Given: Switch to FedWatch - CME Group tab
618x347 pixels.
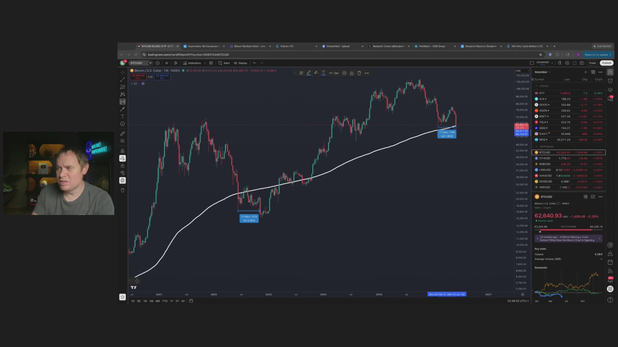Looking at the screenshot, I should (432, 46).
